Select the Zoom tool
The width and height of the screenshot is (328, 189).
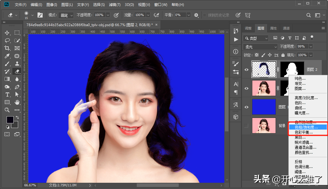tap(7, 110)
